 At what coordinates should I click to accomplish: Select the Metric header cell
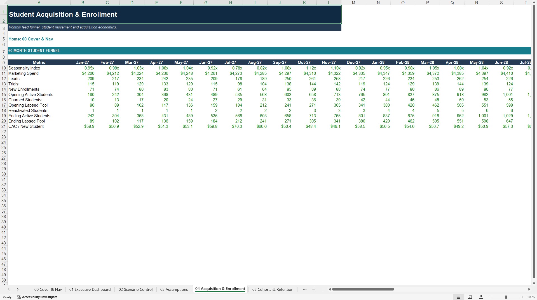[x=39, y=63]
